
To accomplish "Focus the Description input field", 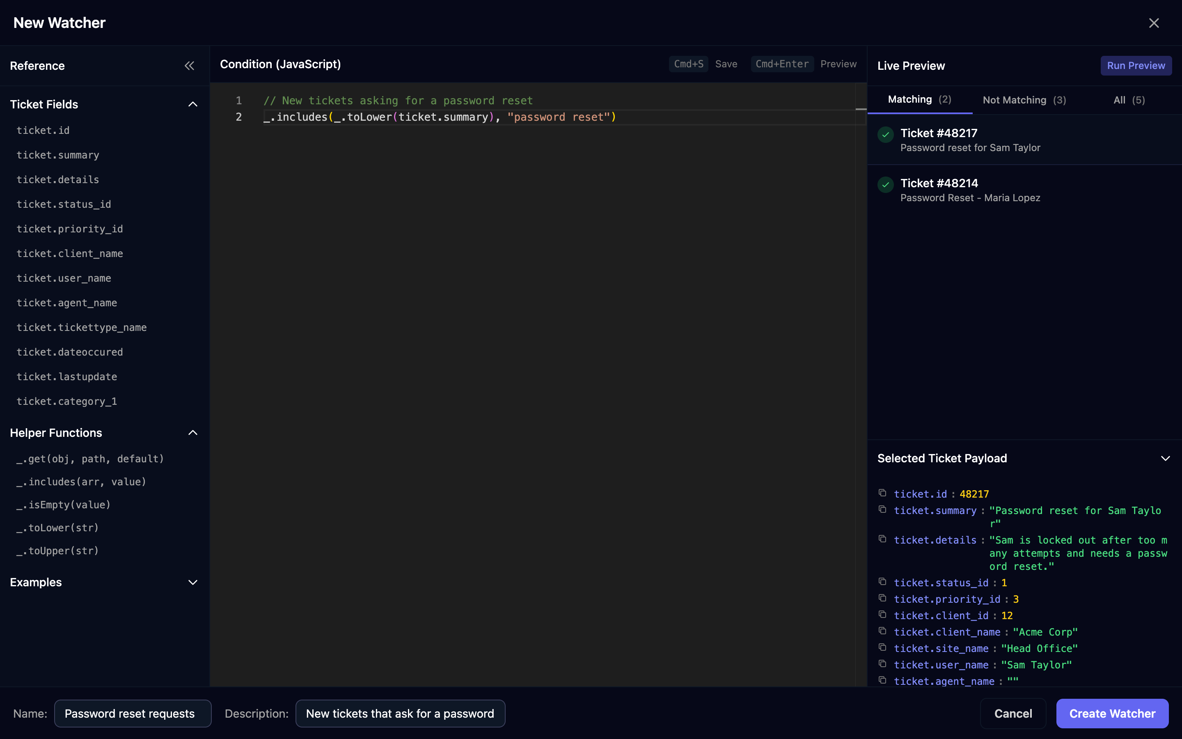I will click(401, 714).
